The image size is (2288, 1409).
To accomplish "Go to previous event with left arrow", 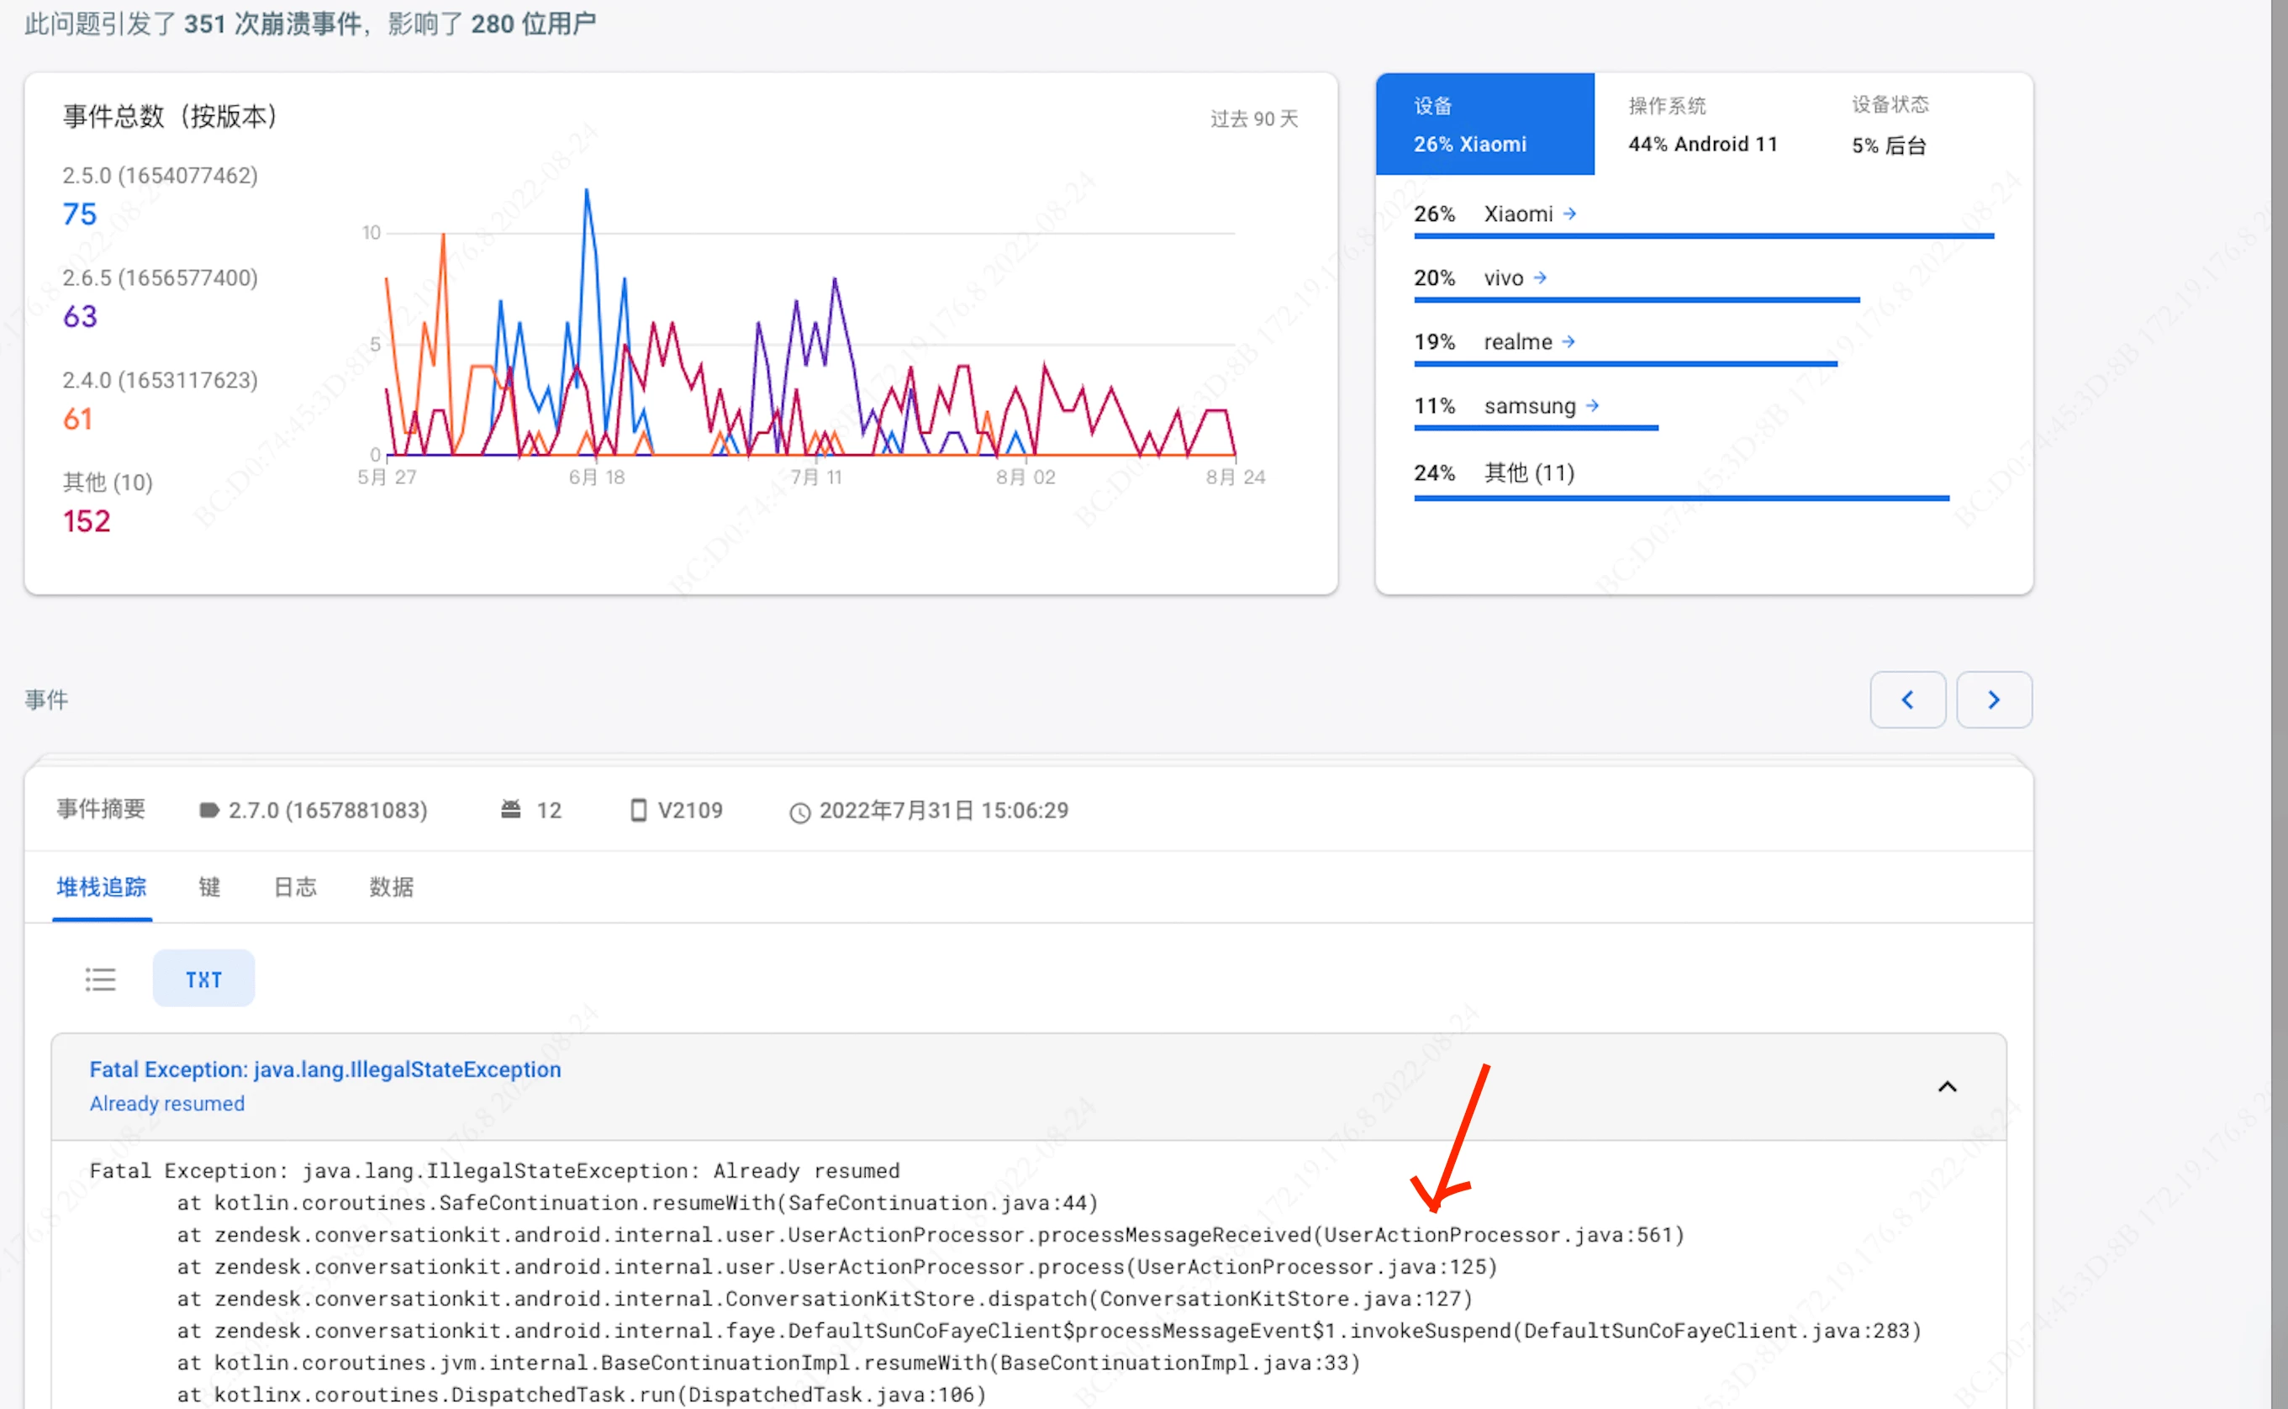I will [x=1907, y=699].
